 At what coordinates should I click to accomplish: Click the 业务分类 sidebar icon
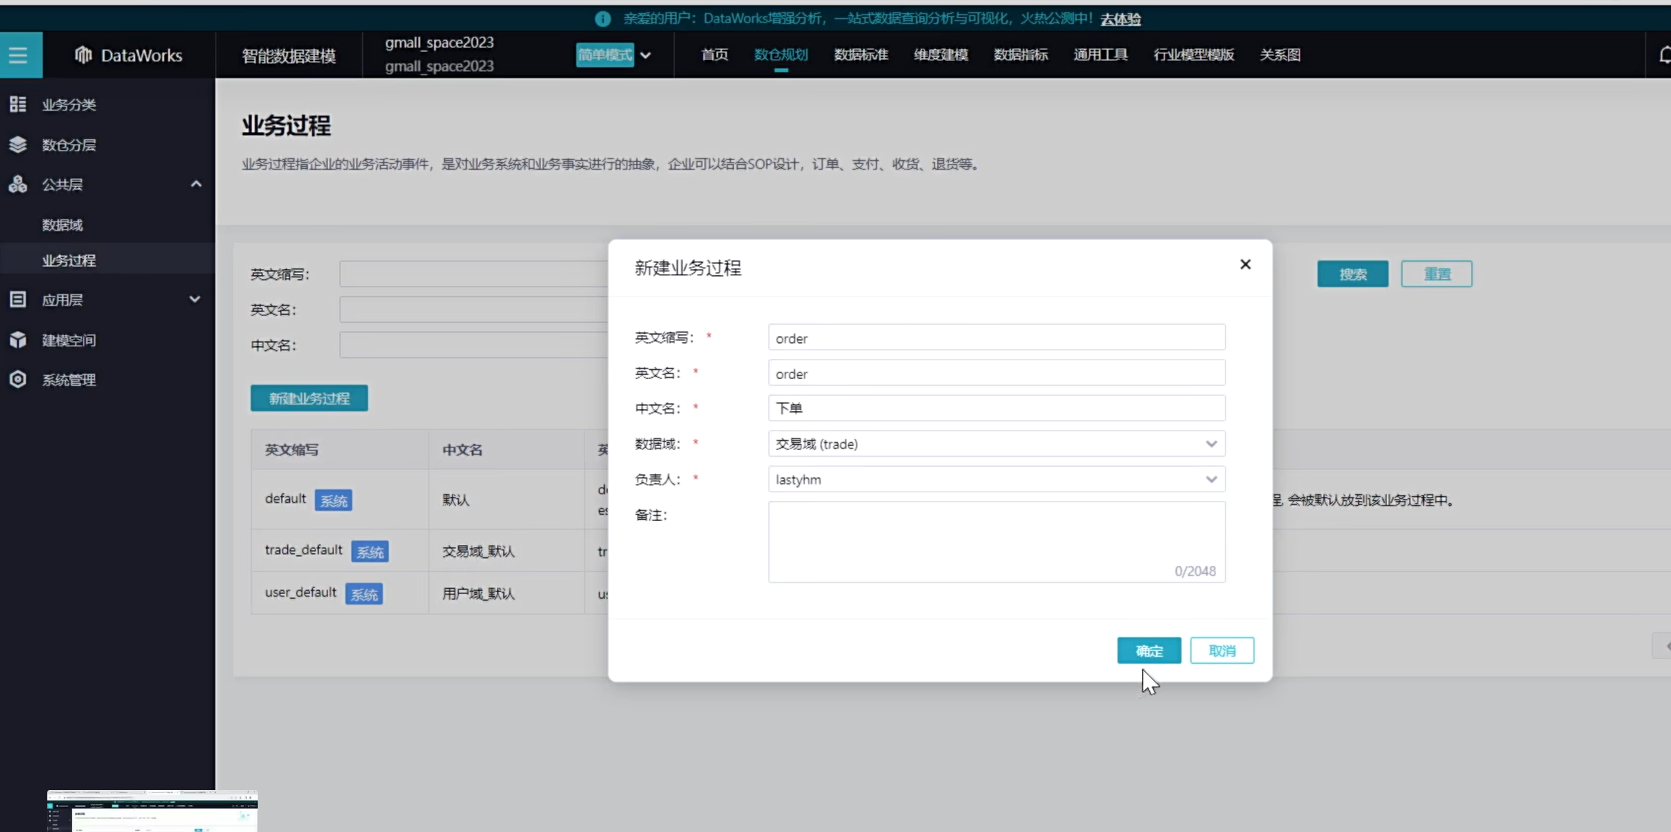[18, 104]
